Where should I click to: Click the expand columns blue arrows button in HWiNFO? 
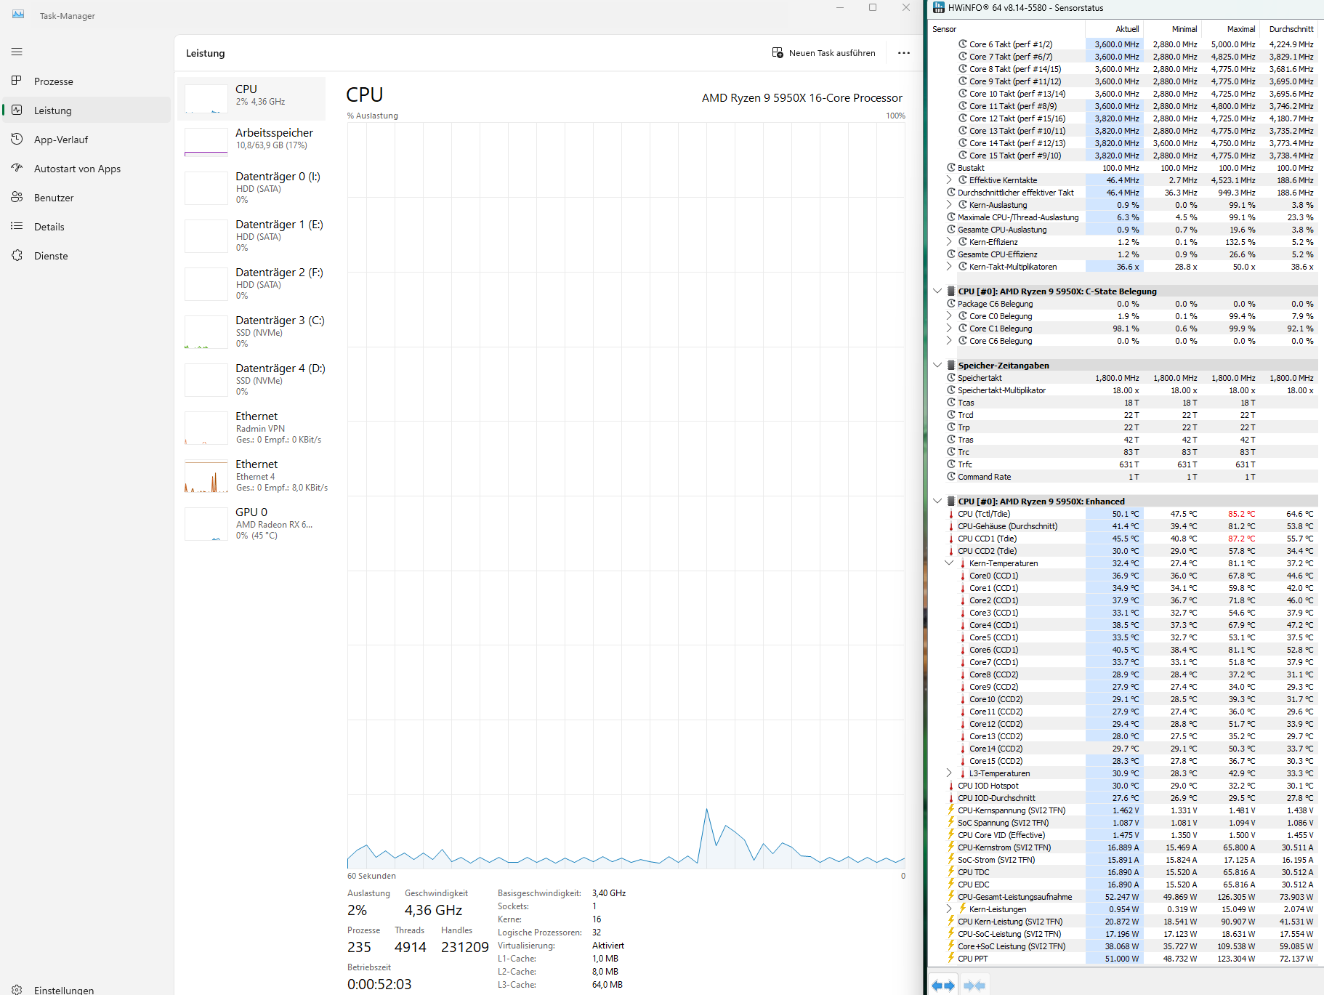(942, 986)
